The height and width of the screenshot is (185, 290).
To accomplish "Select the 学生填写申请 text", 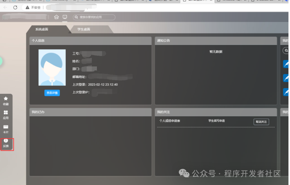I will coord(216,121).
